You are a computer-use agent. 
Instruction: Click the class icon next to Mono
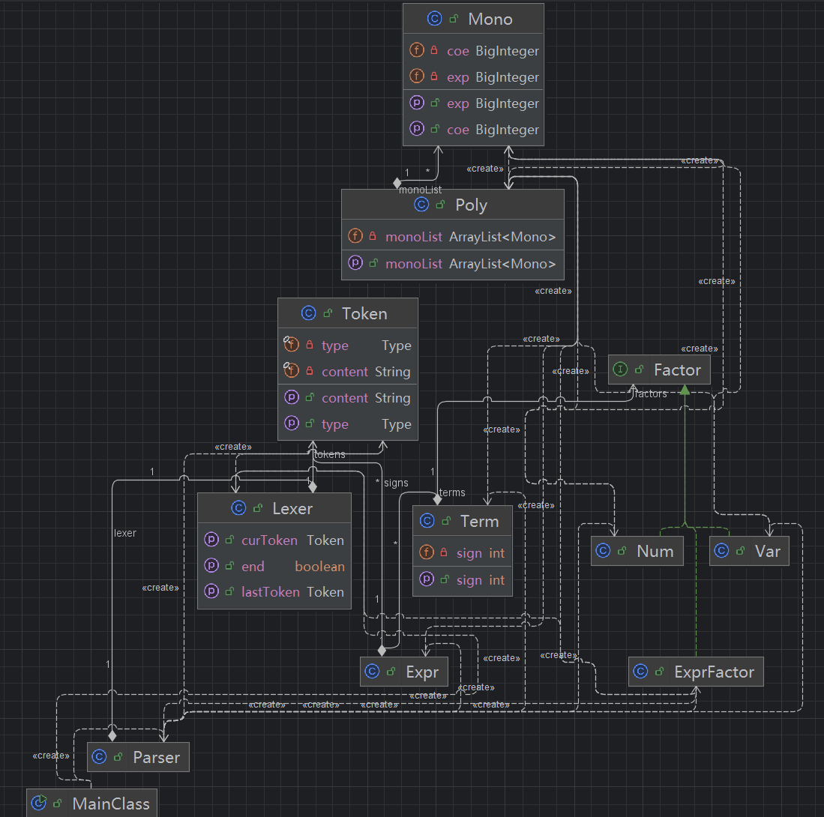434,19
